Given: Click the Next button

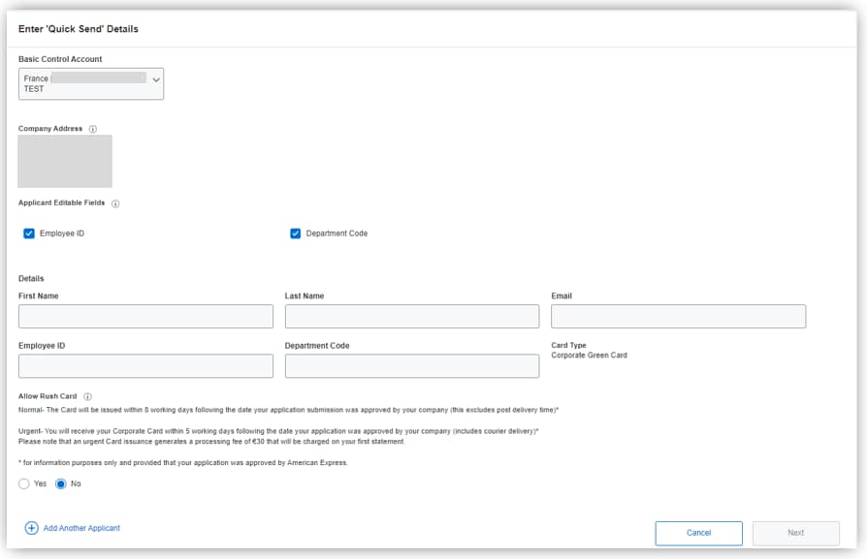Looking at the screenshot, I should [795, 533].
